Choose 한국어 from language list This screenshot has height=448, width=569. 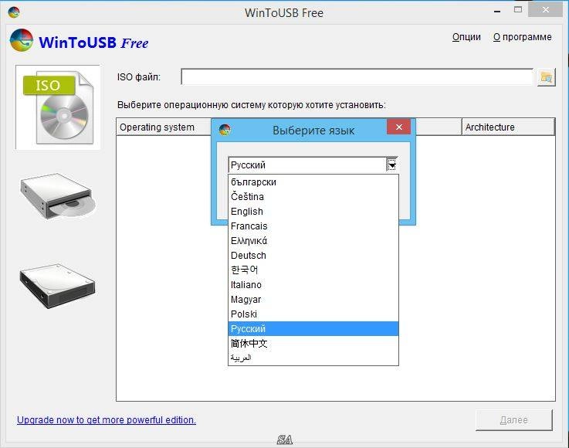(x=313, y=270)
